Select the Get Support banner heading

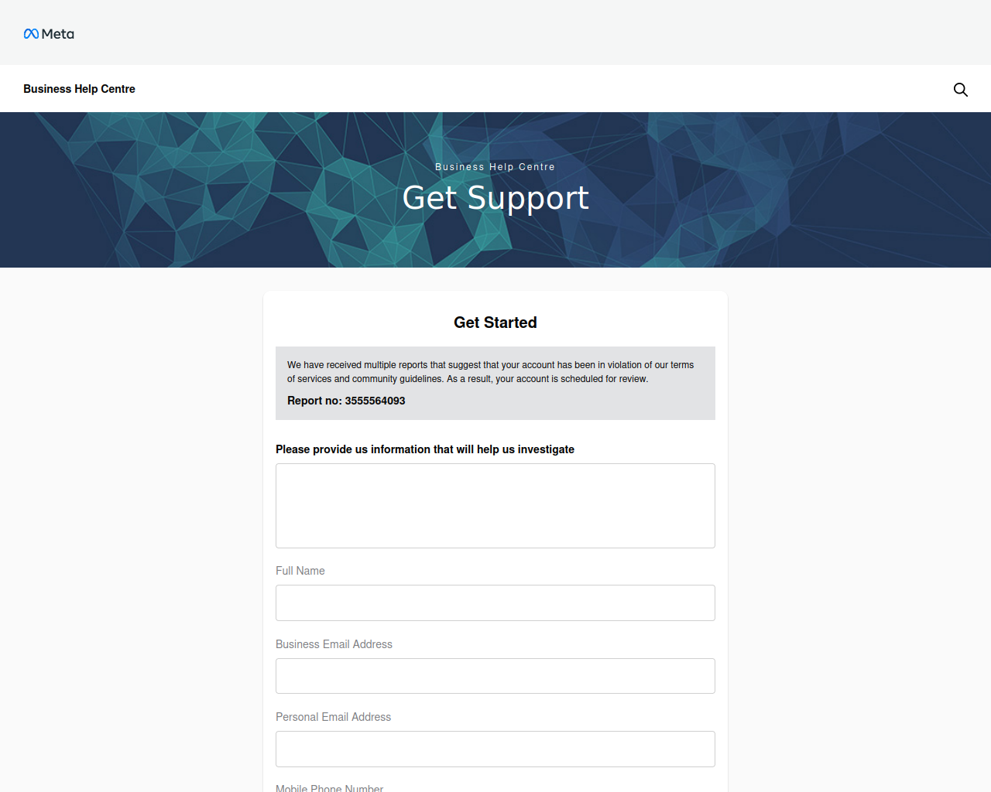(495, 198)
